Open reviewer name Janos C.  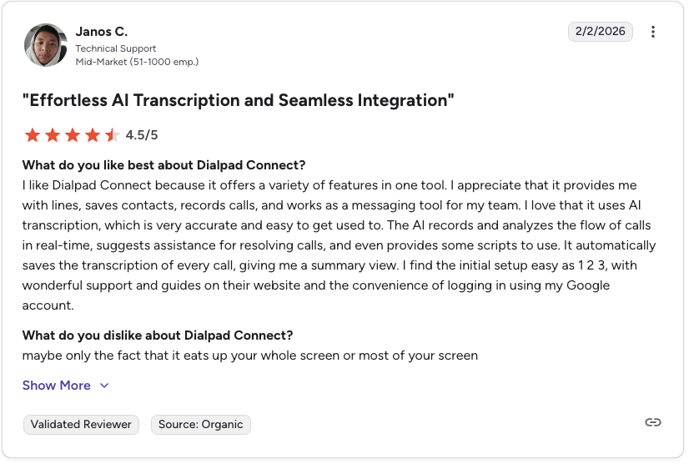click(x=102, y=32)
